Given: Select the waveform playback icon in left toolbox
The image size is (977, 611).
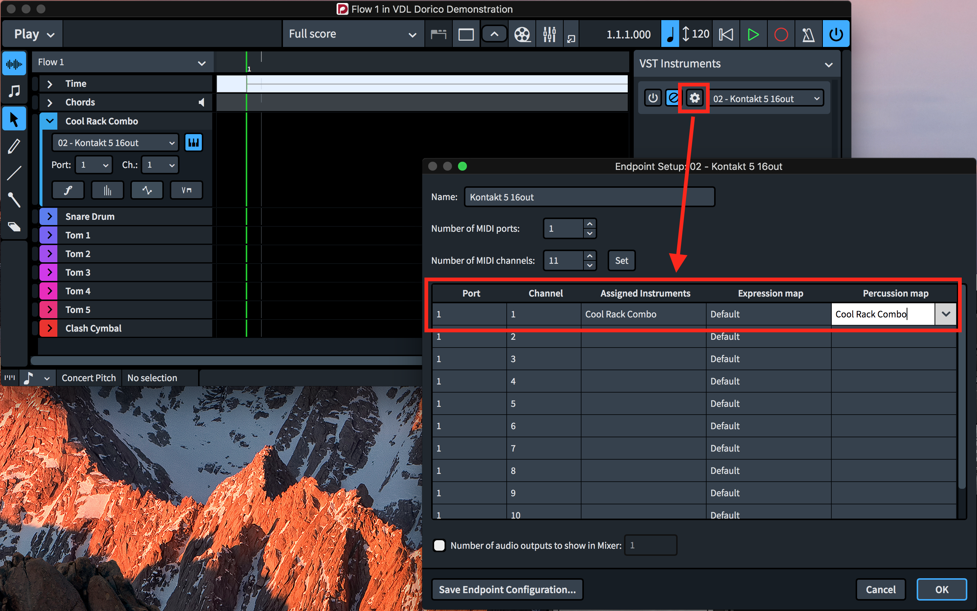Looking at the screenshot, I should tap(14, 63).
